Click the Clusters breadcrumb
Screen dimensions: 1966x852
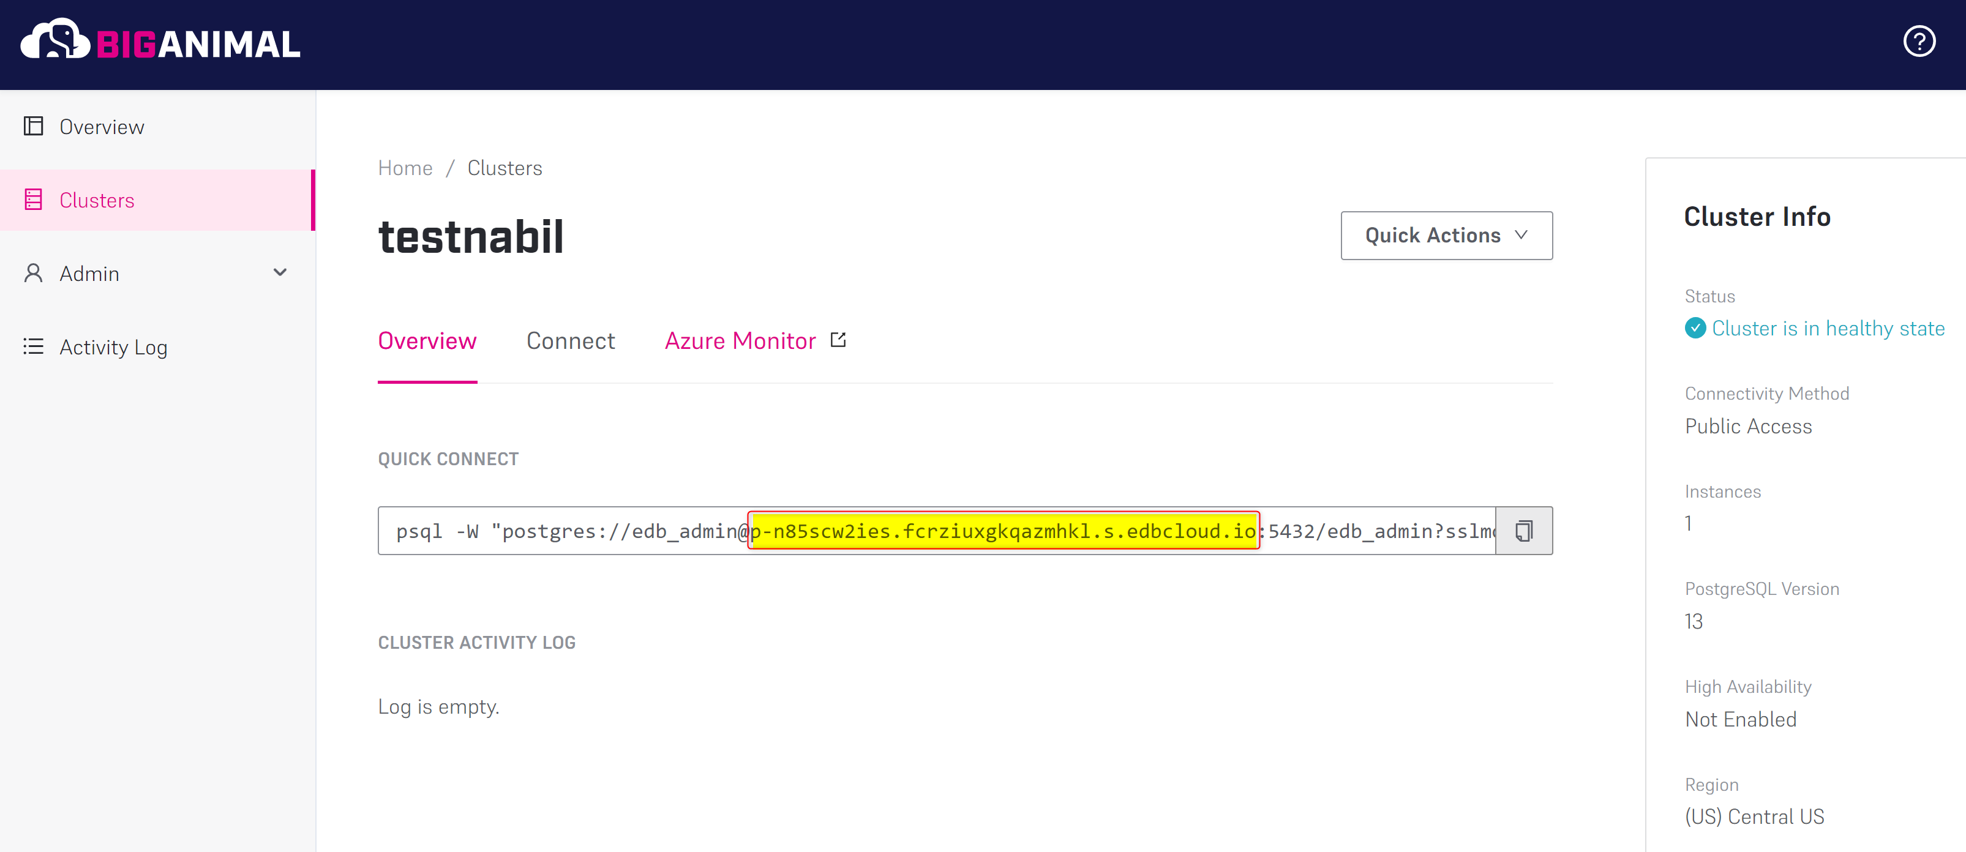pos(505,168)
